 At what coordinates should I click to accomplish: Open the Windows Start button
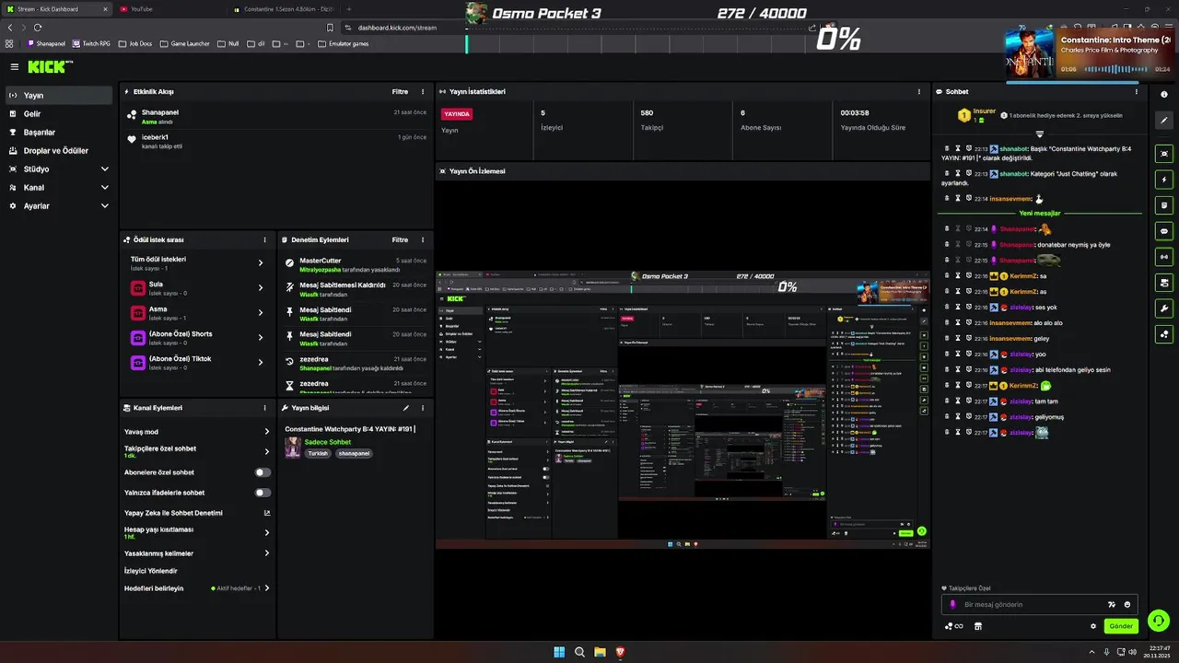(x=559, y=652)
